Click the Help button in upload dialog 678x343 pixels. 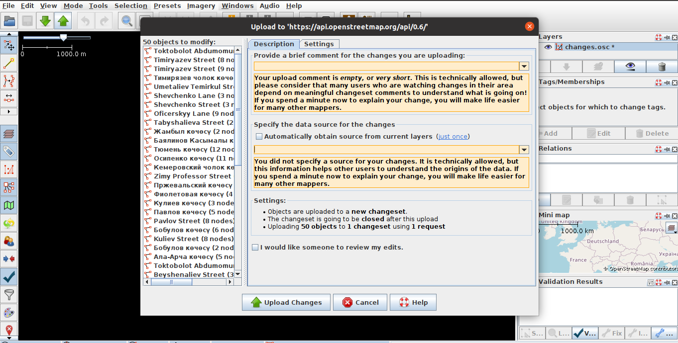click(x=413, y=302)
